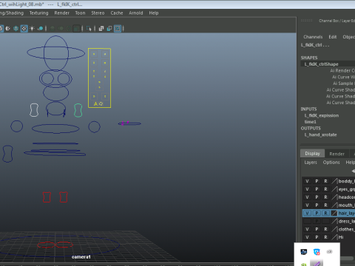The width and height of the screenshot is (355, 266).
Task: Open Options menu in layer editor
Action: 331,163
